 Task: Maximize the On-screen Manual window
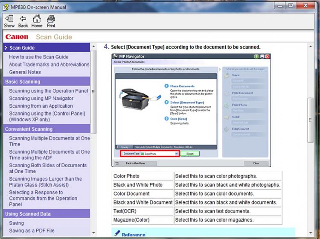tap(291, 6)
